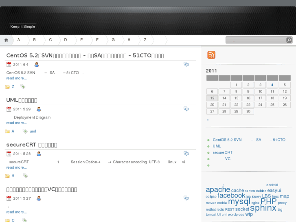Open the VC post title
The image size is (296, 222).
tap(42, 189)
